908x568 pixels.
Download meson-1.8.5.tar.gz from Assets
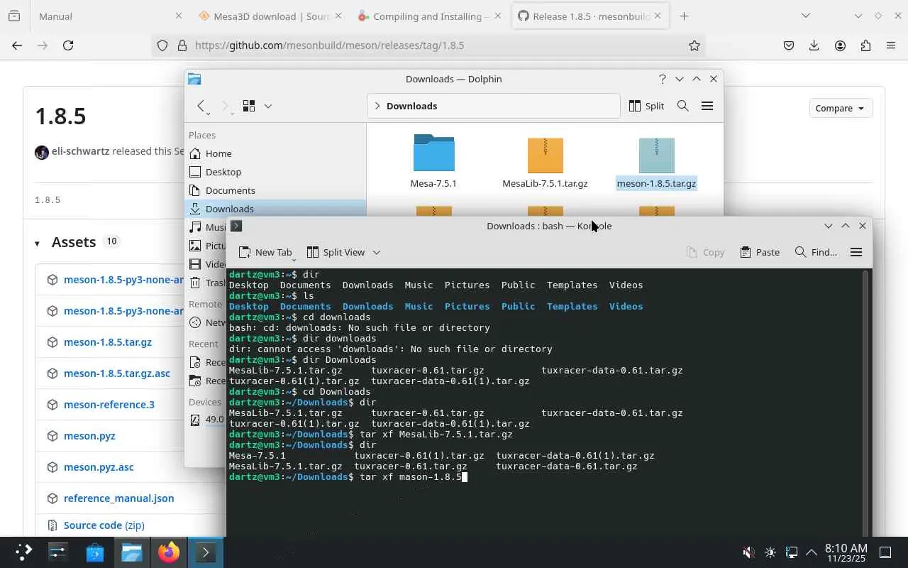click(x=108, y=342)
